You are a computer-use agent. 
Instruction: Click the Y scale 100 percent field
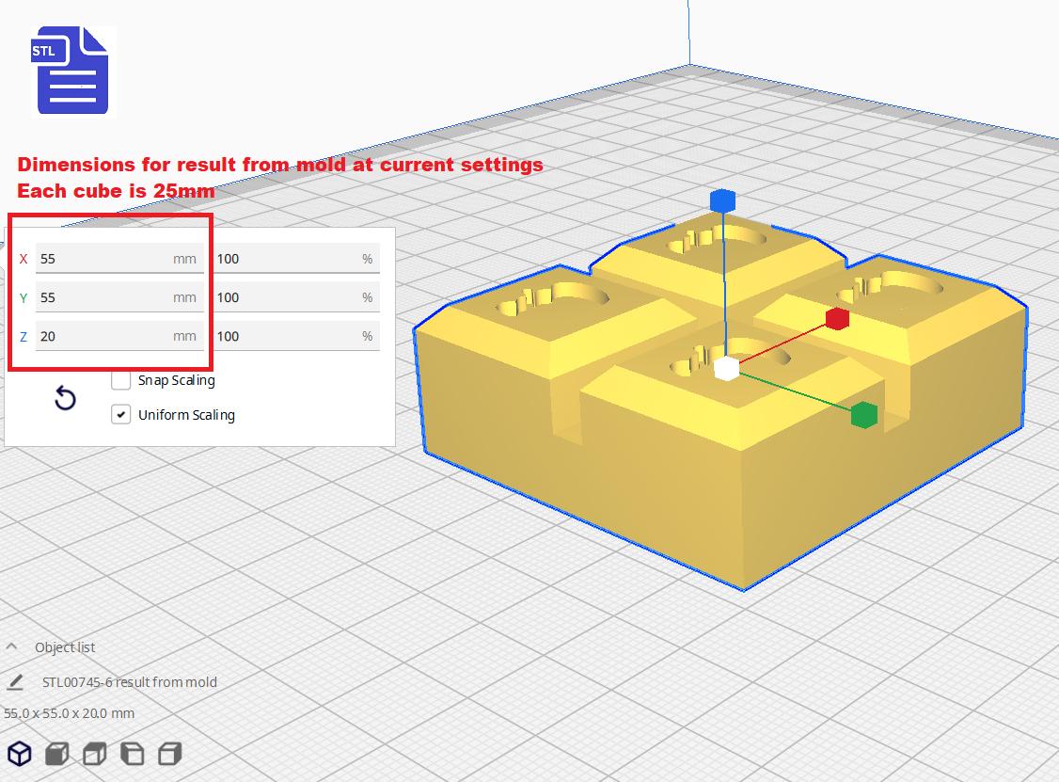point(296,297)
